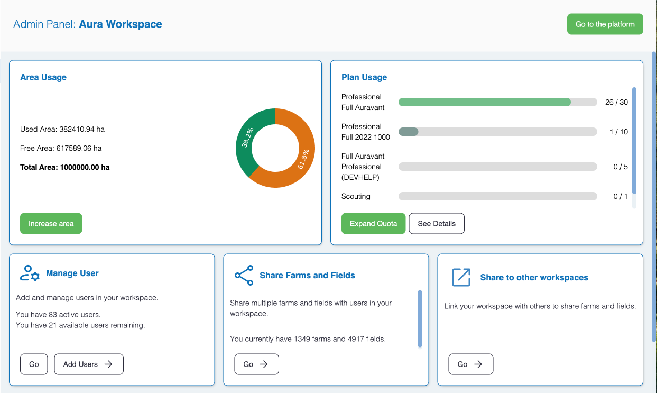Open See Details for plan usage

[437, 223]
